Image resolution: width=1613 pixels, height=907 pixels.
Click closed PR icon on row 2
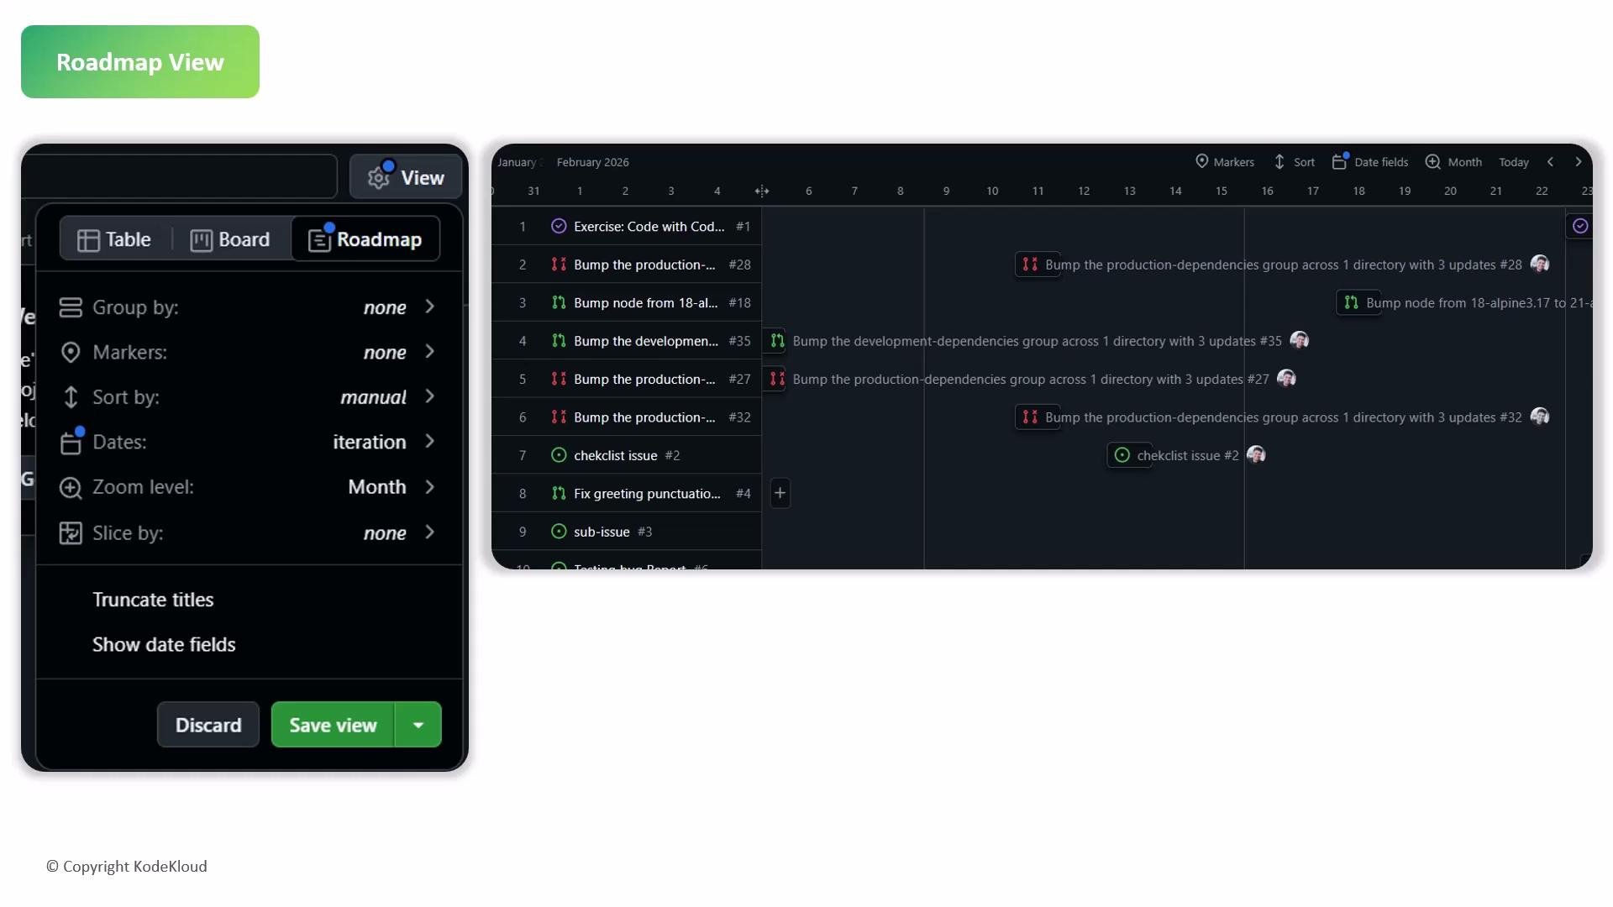(559, 265)
